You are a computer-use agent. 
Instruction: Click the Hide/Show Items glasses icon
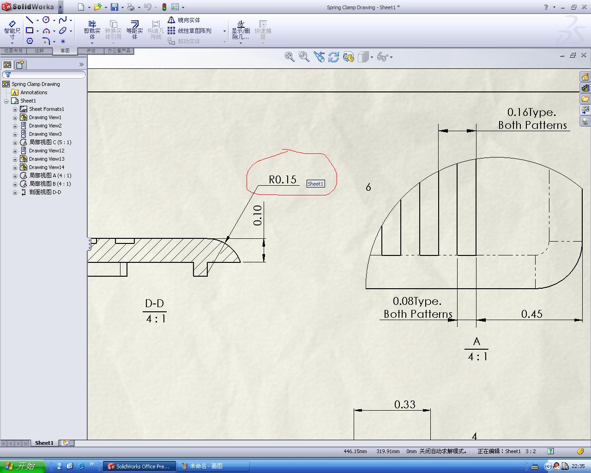point(383,57)
